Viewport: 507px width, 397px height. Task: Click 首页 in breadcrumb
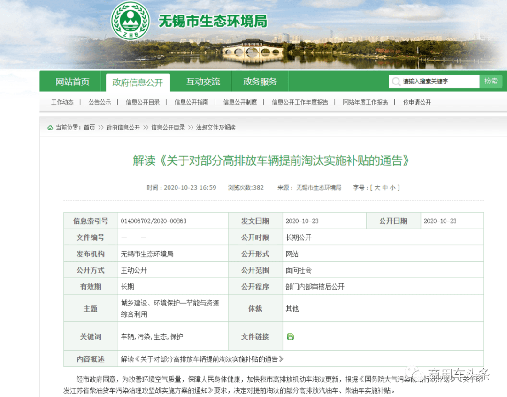(x=90, y=127)
